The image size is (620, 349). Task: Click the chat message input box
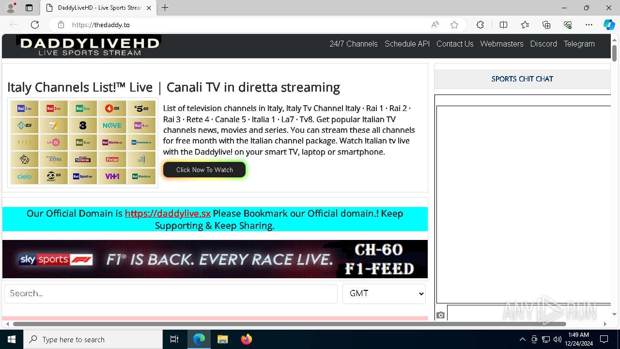point(529,313)
